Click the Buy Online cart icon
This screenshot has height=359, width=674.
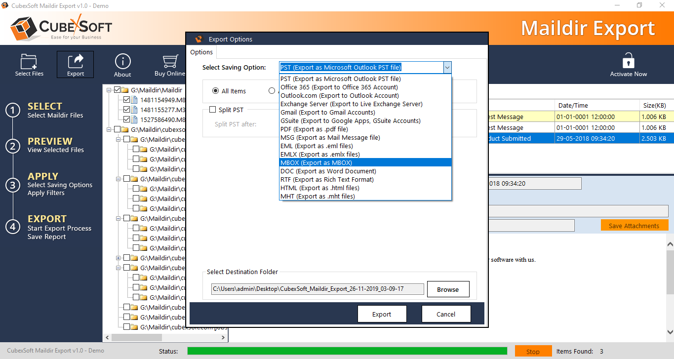click(170, 62)
